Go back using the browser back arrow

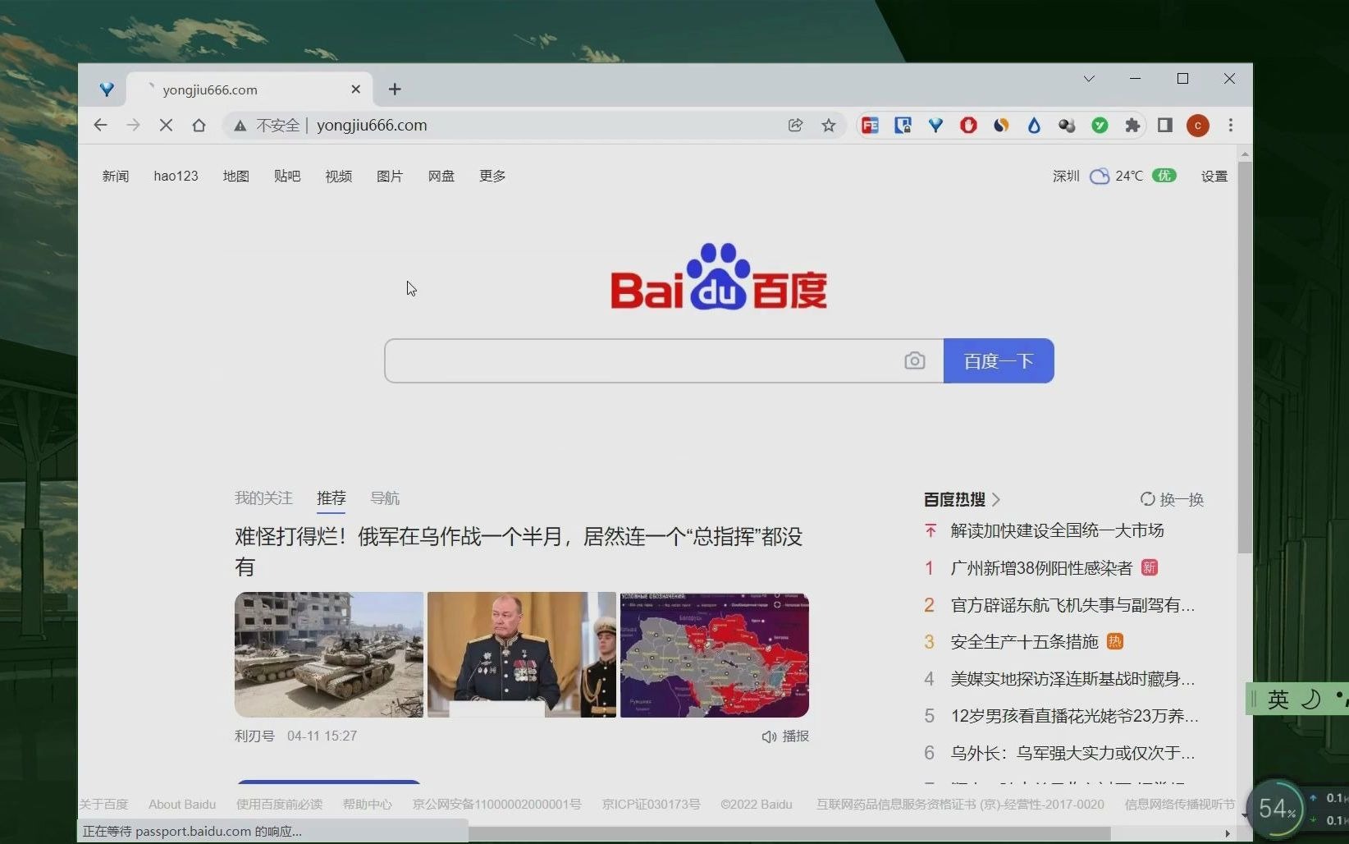click(x=100, y=125)
